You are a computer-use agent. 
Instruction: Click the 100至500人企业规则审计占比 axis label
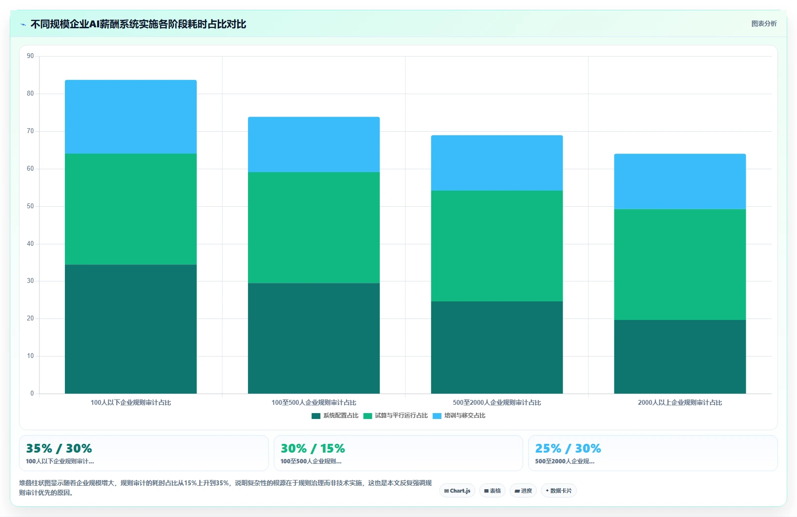coord(314,403)
